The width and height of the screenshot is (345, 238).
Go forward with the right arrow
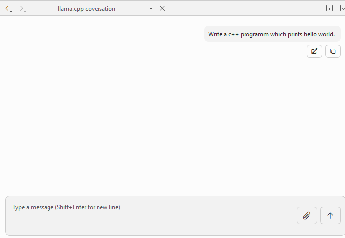(x=21, y=8)
